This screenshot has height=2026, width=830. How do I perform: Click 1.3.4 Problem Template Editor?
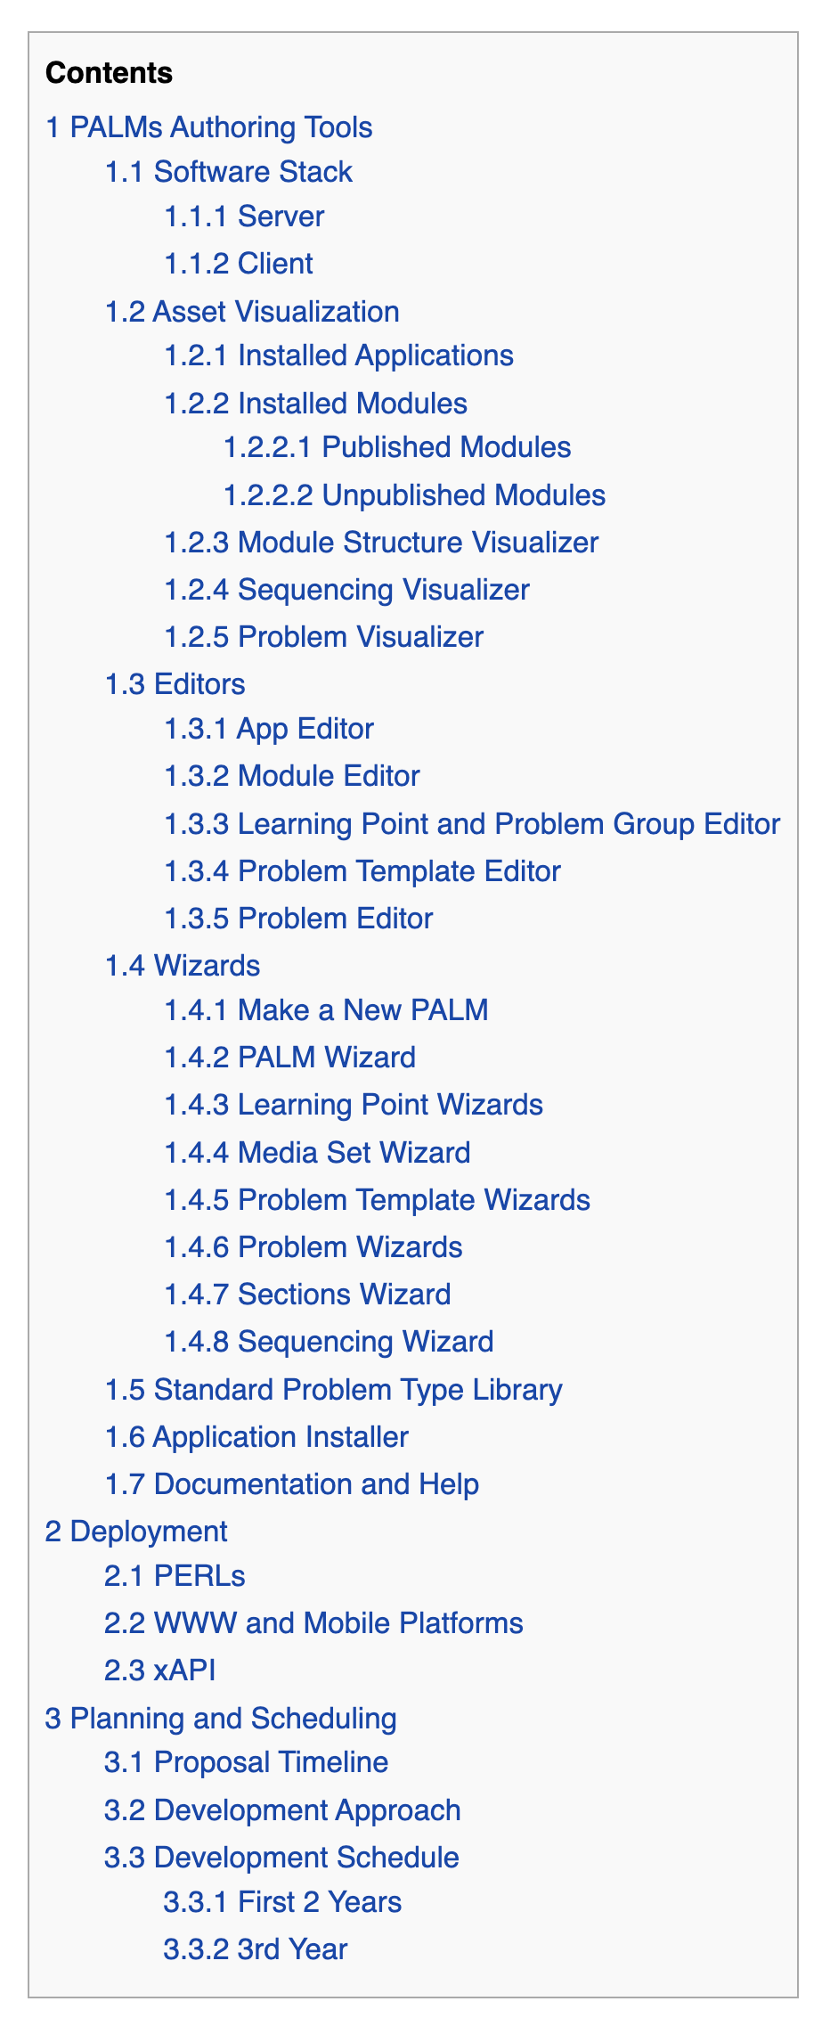(x=362, y=871)
